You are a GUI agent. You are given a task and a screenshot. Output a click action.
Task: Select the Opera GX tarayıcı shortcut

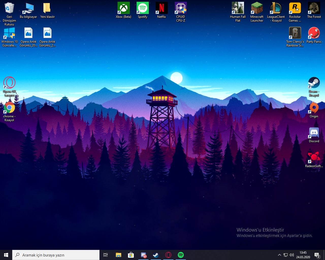click(9, 87)
